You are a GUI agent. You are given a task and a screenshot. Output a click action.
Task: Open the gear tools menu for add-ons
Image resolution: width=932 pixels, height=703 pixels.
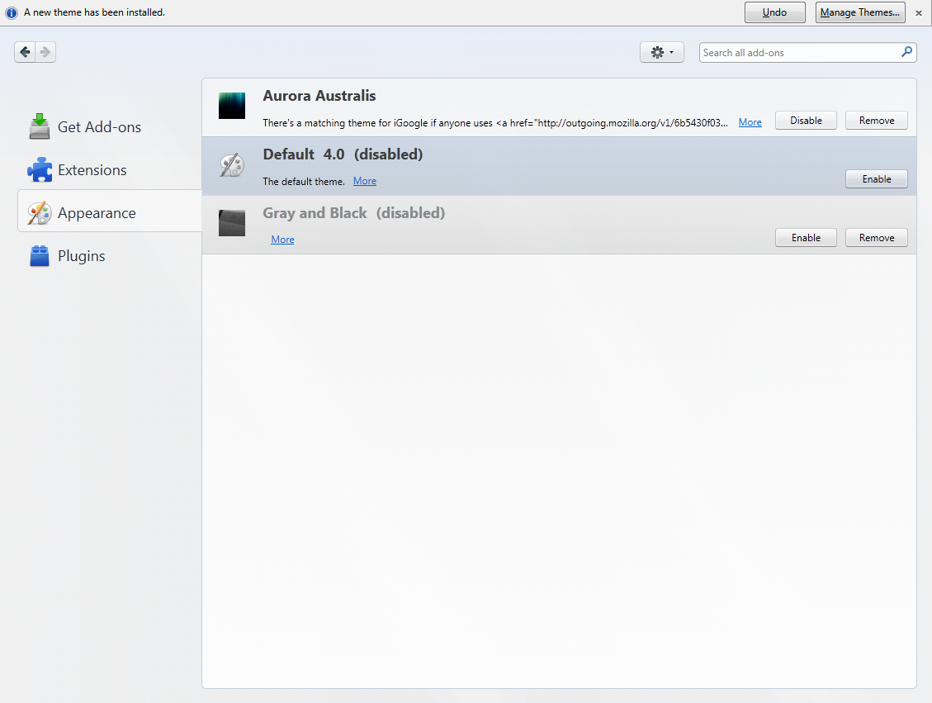pyautogui.click(x=661, y=52)
